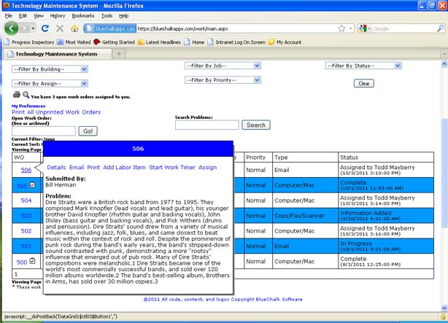The width and height of the screenshot is (448, 323).
Task: Click Add Labor Item in 506 popup
Action: click(124, 168)
